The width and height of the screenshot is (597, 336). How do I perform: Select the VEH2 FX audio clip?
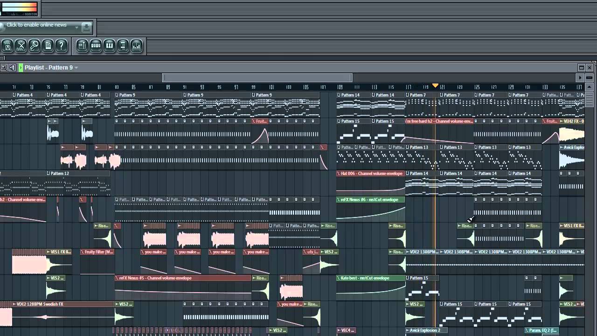click(572, 121)
